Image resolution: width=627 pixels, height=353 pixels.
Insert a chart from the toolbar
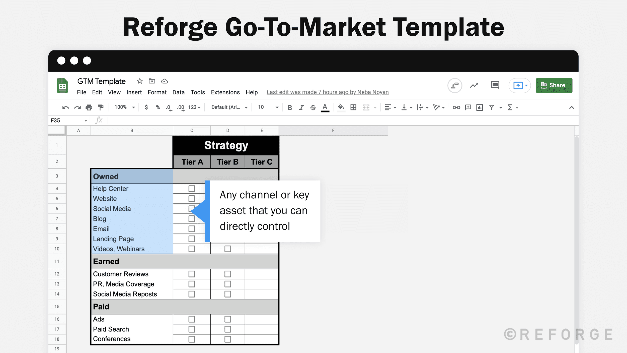479,107
